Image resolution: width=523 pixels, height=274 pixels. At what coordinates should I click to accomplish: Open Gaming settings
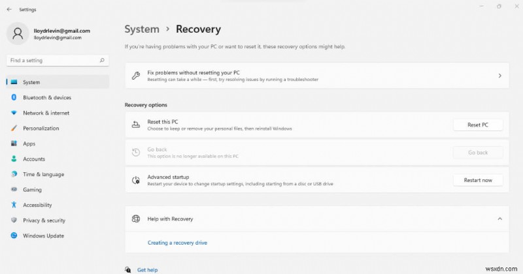click(58, 189)
